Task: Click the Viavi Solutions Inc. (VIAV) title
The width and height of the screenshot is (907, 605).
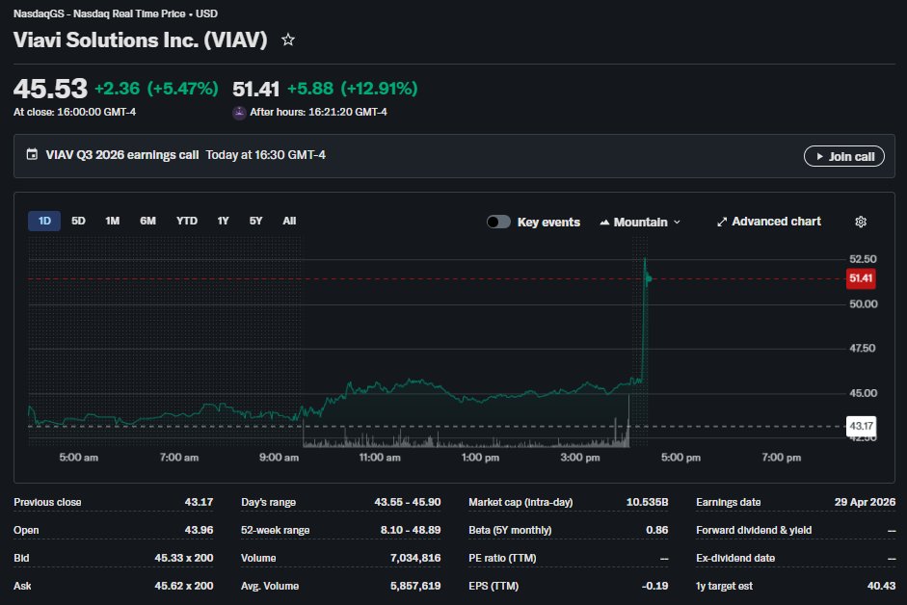Action: pyautogui.click(x=141, y=39)
